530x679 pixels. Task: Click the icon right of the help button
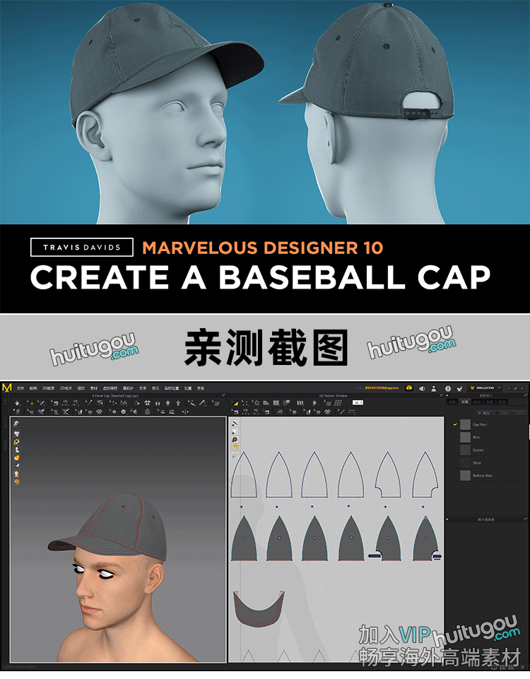pos(459,388)
